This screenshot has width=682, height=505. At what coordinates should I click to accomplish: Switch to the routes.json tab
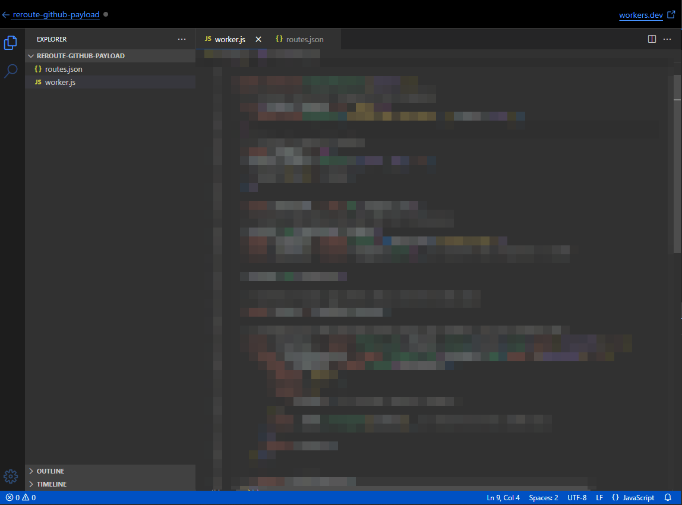(x=300, y=39)
